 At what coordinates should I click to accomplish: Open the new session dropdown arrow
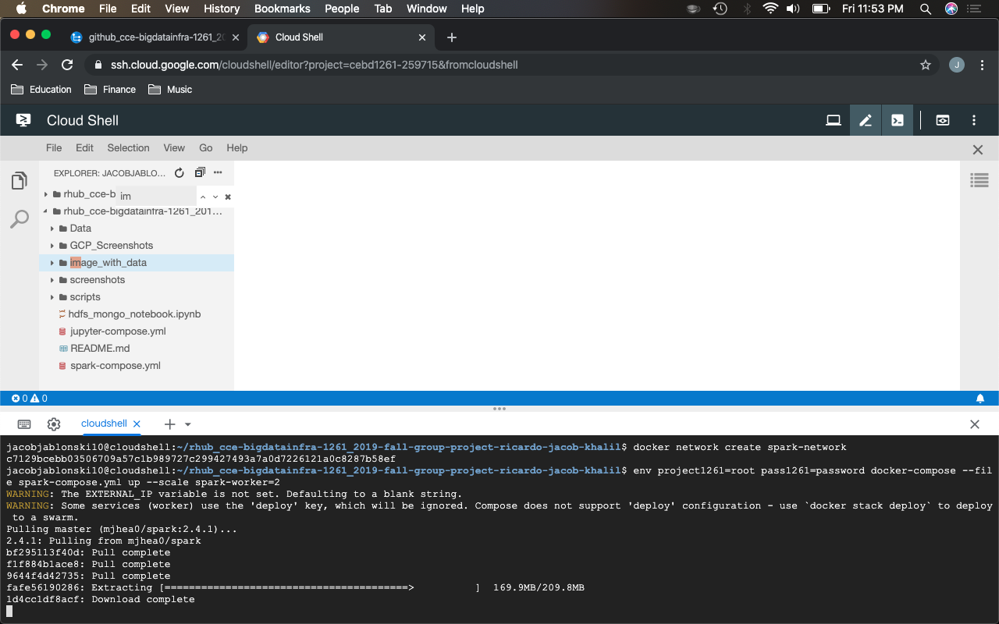click(188, 424)
